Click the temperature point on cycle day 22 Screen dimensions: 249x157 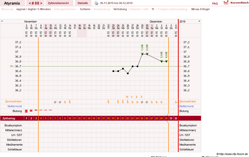[128, 74]
